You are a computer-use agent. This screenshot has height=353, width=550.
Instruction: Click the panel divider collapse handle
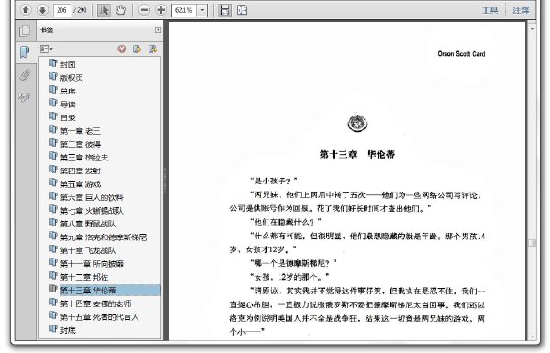pyautogui.click(x=164, y=180)
